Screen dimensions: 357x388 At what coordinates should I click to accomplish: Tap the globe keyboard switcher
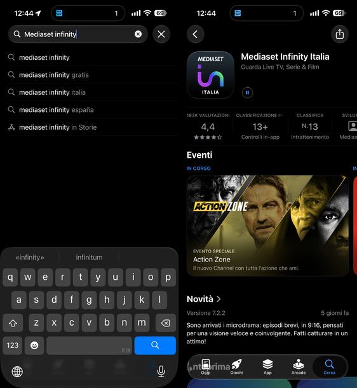[17, 371]
